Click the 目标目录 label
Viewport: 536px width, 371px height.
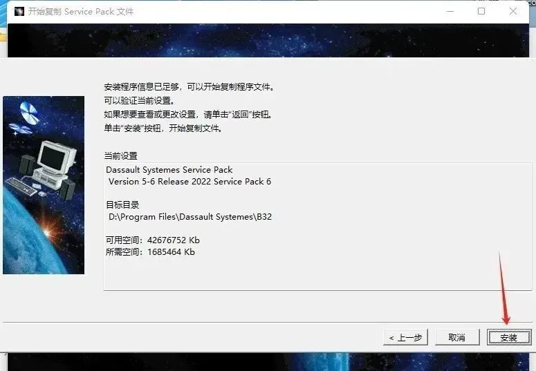coord(122,205)
